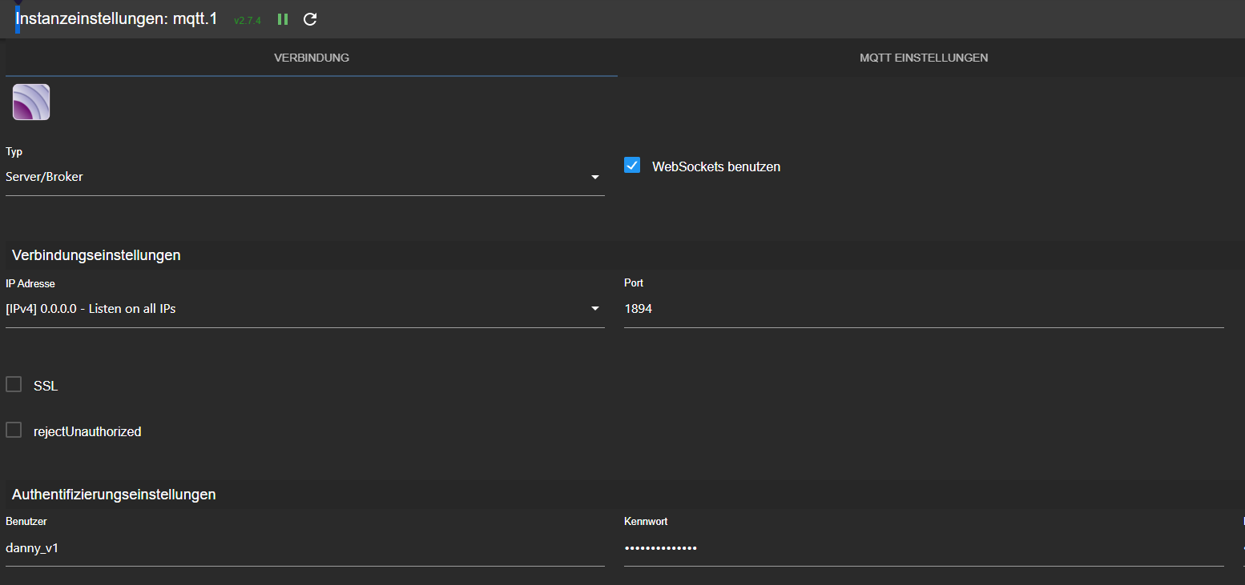Click the Kennwort password field
The image size is (1245, 585).
point(924,548)
